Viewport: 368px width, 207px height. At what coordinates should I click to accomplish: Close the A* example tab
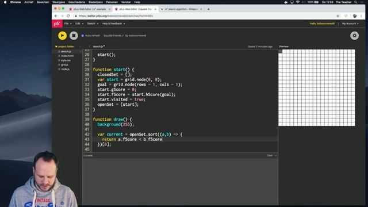click(109, 9)
